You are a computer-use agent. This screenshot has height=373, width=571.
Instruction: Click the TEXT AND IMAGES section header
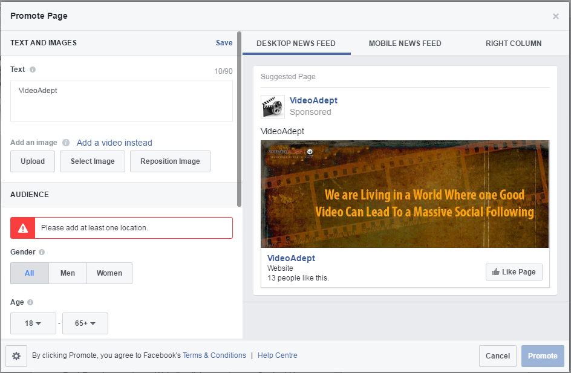tap(44, 42)
